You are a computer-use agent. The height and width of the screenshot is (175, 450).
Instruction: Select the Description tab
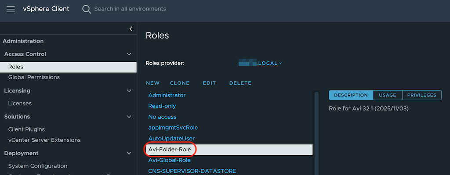[351, 95]
